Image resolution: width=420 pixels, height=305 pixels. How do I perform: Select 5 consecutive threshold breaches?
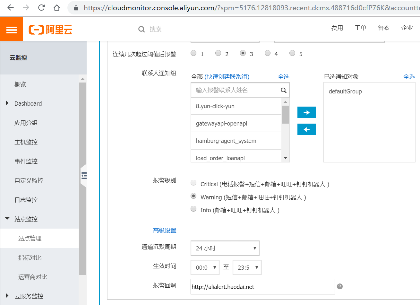[292, 53]
